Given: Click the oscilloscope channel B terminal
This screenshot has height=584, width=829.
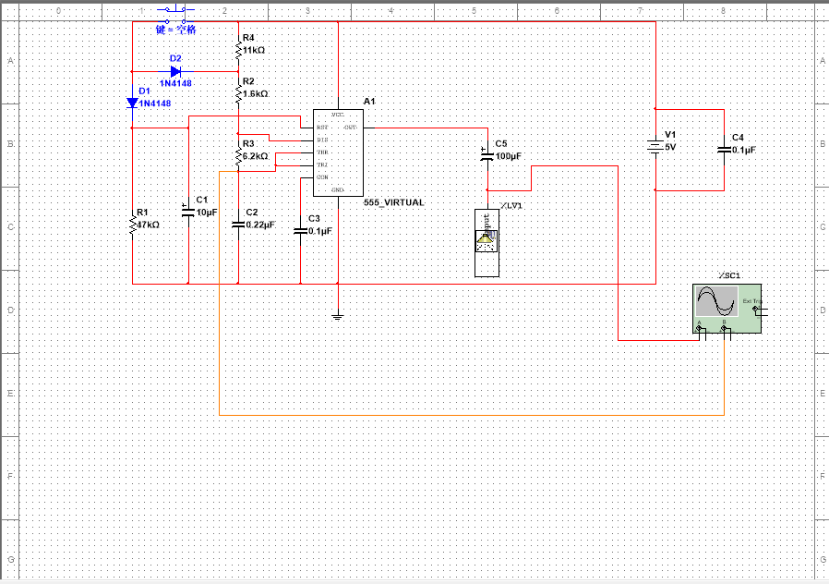Looking at the screenshot, I should [725, 330].
